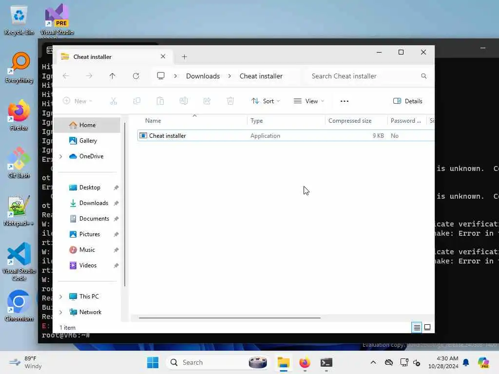Click the Cut scissors icon in Explorer toolbar
Screen dimensions: 499x374
click(x=113, y=101)
